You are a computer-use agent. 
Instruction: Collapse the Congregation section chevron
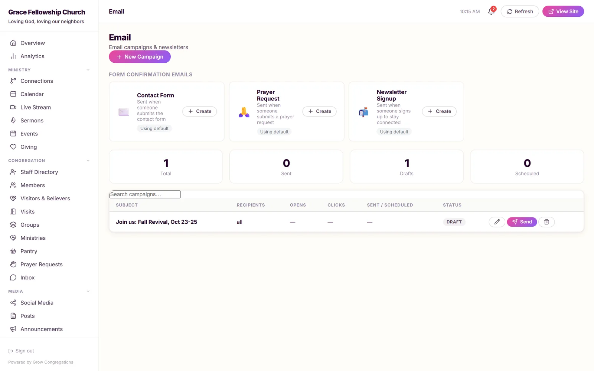pyautogui.click(x=88, y=161)
